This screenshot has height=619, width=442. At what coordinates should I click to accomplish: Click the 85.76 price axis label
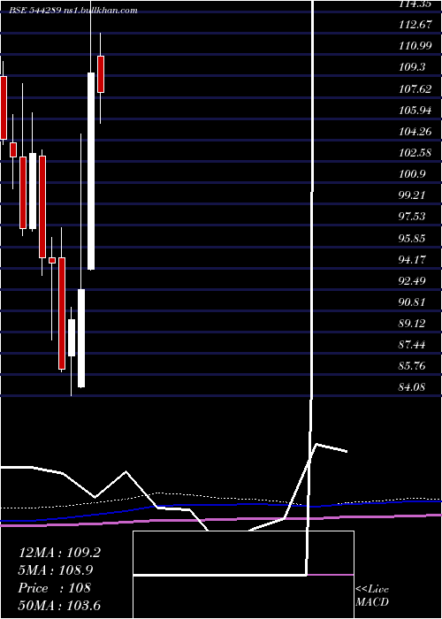412,366
